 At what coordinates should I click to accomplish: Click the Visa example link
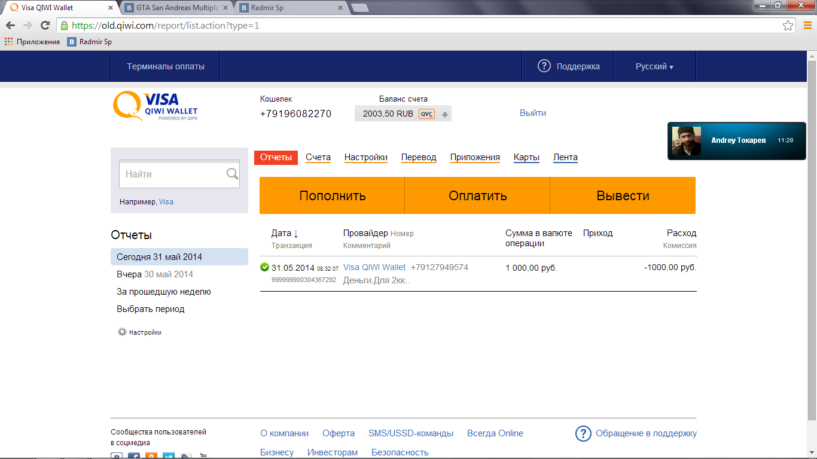coord(166,202)
